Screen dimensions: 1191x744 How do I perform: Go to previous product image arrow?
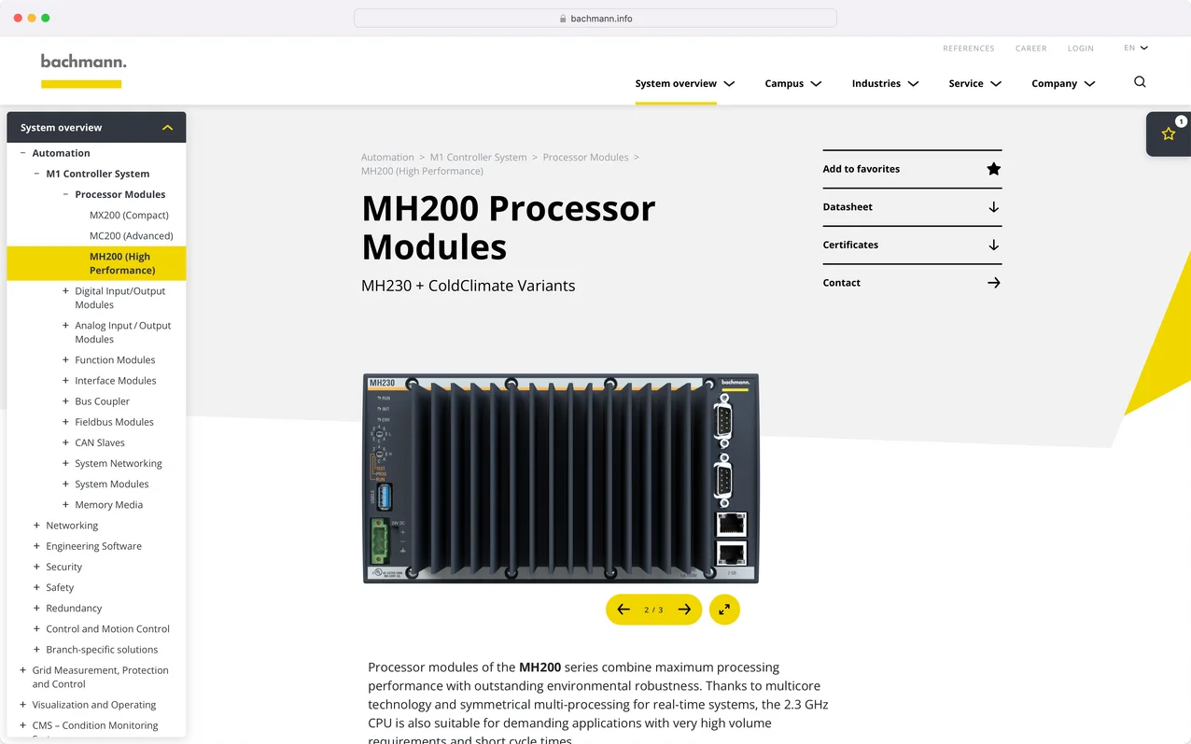pos(624,610)
